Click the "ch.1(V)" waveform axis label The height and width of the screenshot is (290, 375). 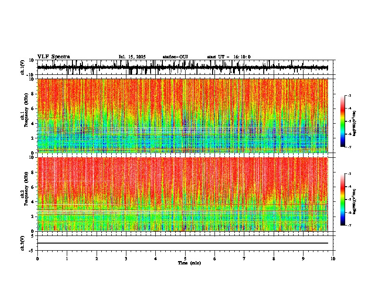pyautogui.click(x=23, y=67)
